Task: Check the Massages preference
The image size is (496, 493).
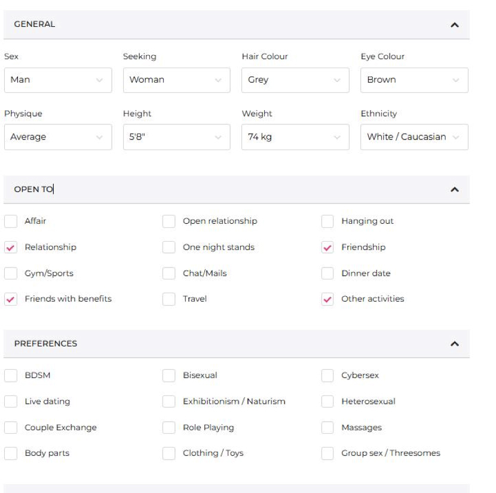Action: pos(327,428)
